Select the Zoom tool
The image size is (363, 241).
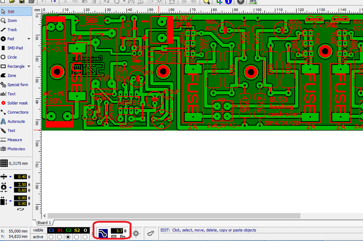coord(16,21)
